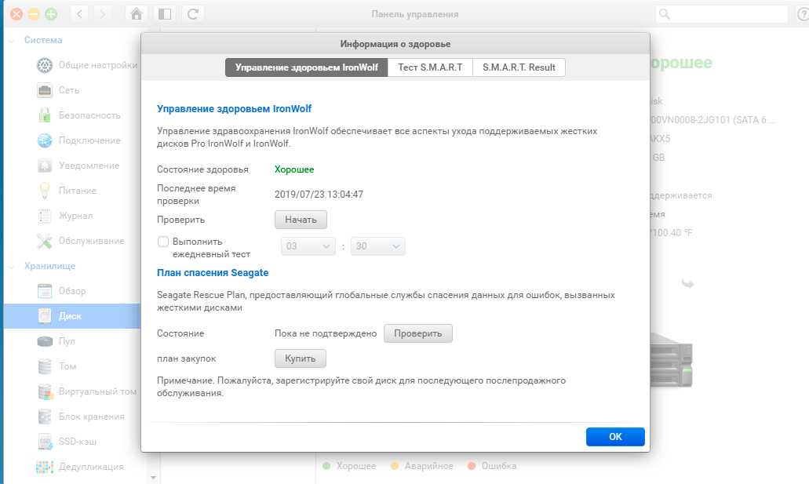This screenshot has width=809, height=484.
Task: Open storage Overview icon (Обзор)
Action: point(45,291)
